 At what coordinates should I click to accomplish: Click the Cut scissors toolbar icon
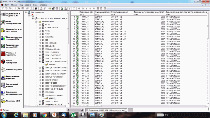click(15, 8)
